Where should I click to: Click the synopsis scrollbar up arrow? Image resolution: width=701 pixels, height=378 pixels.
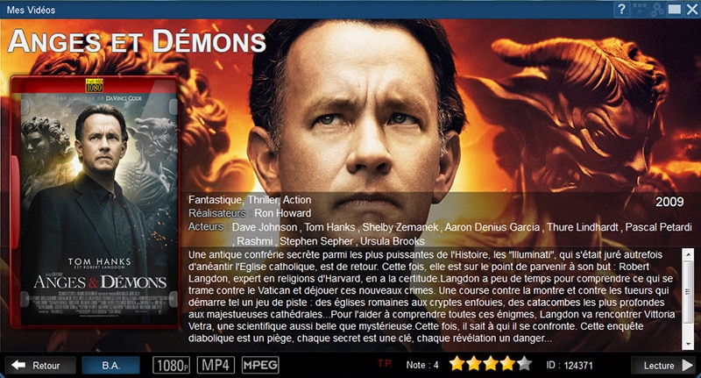pyautogui.click(x=688, y=254)
